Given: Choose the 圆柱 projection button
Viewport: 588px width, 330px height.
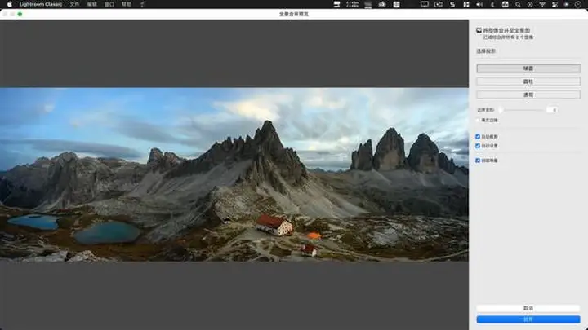Looking at the screenshot, I should point(528,81).
